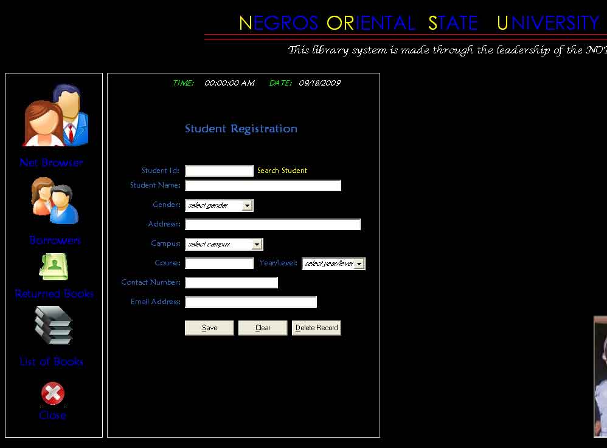Image resolution: width=607 pixels, height=448 pixels.
Task: Focus the Student Id input field
Action: click(219, 171)
